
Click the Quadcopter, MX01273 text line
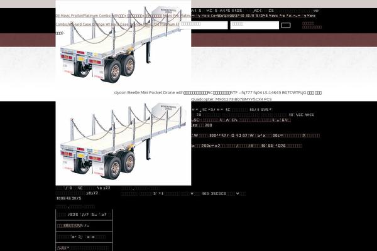click(231, 99)
